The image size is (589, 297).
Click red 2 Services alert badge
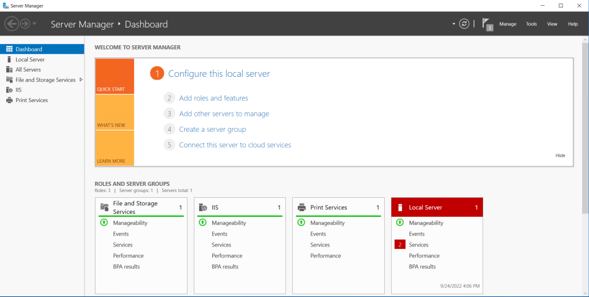point(400,245)
